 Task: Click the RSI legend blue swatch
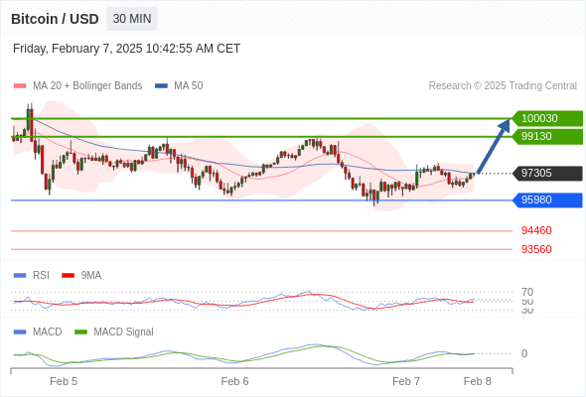[20, 276]
